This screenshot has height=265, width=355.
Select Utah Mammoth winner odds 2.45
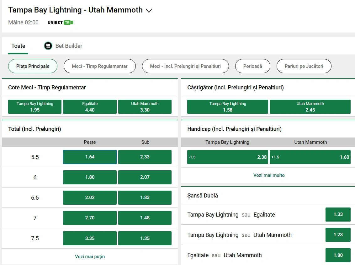click(x=310, y=107)
